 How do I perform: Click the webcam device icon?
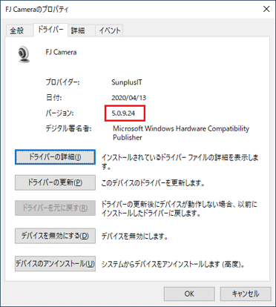[24, 54]
